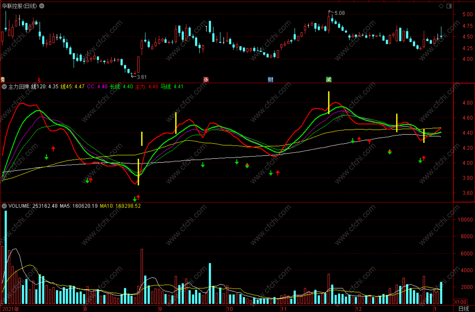
Task: Click the 2000 volume axis label
Action: [x=466, y=287]
